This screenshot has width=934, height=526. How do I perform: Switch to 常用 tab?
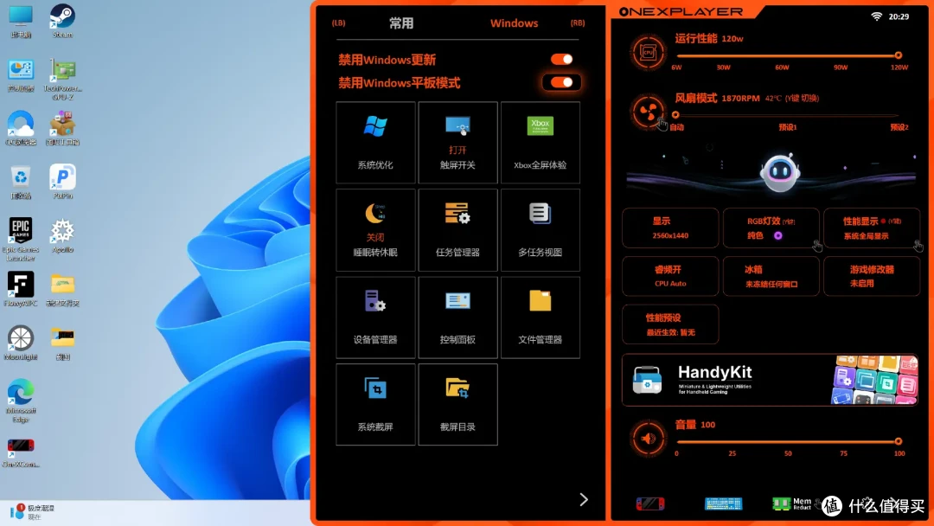[401, 23]
